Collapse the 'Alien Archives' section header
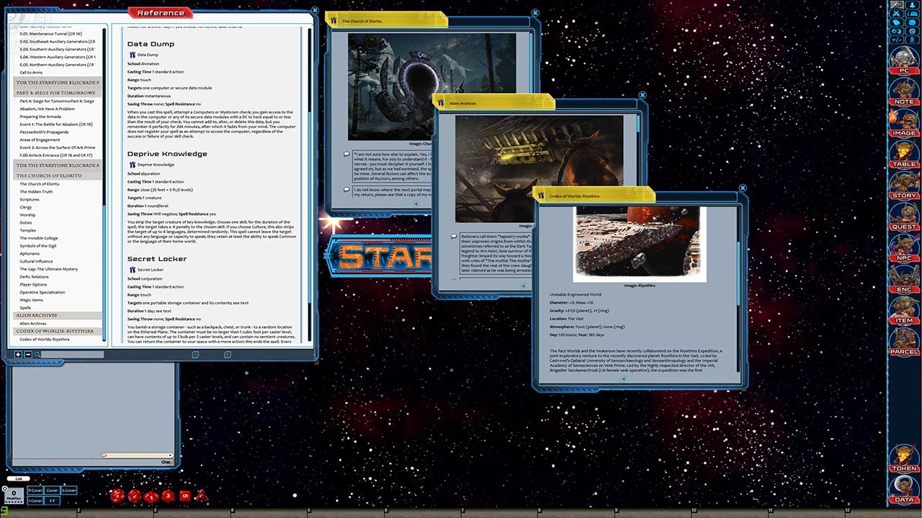 tap(57, 315)
